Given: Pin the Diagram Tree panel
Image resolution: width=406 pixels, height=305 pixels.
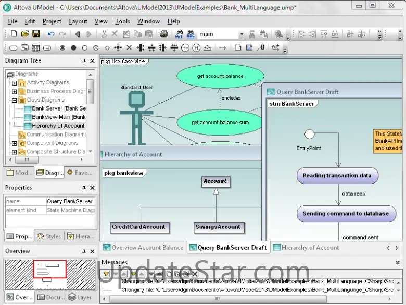Looking at the screenshot, I should tap(84, 61).
